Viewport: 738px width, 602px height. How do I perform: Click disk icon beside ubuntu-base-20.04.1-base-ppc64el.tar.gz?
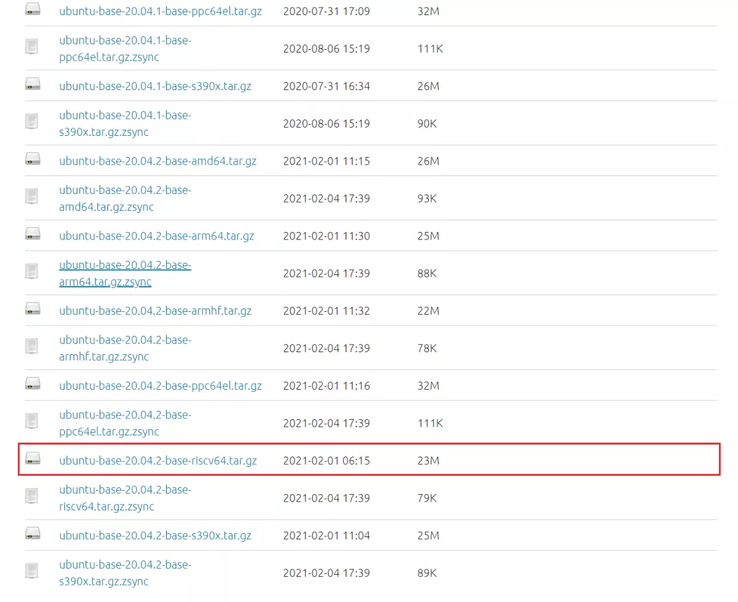click(x=33, y=10)
